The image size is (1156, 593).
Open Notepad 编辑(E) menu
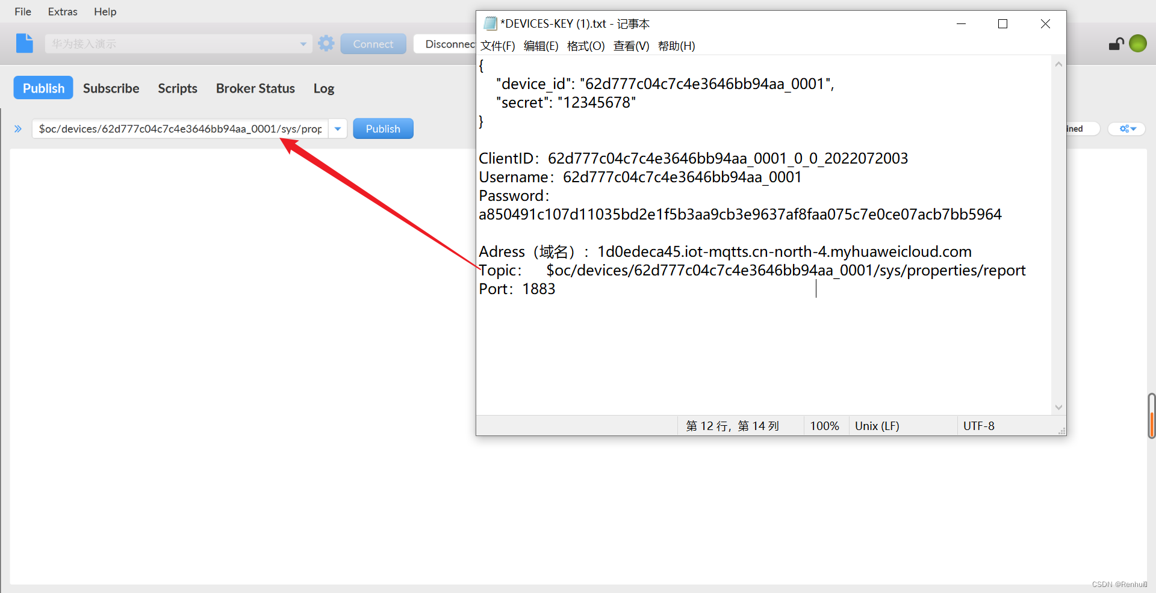(x=541, y=46)
